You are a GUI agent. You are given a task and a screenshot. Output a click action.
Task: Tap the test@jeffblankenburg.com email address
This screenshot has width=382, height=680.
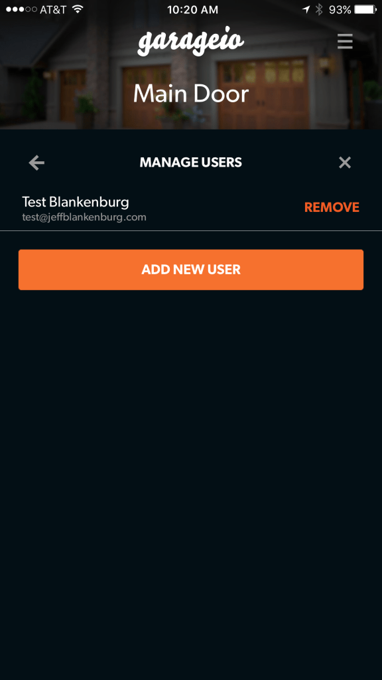pyautogui.click(x=84, y=217)
